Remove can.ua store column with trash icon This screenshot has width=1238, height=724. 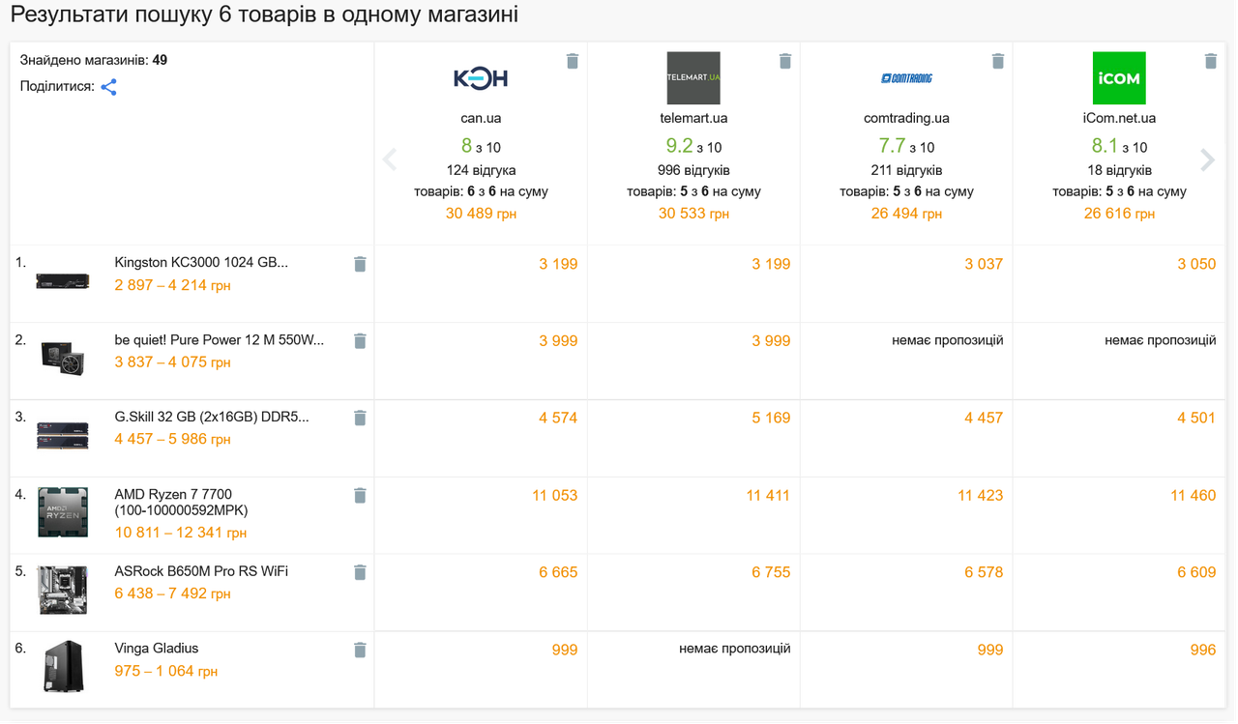click(x=573, y=62)
